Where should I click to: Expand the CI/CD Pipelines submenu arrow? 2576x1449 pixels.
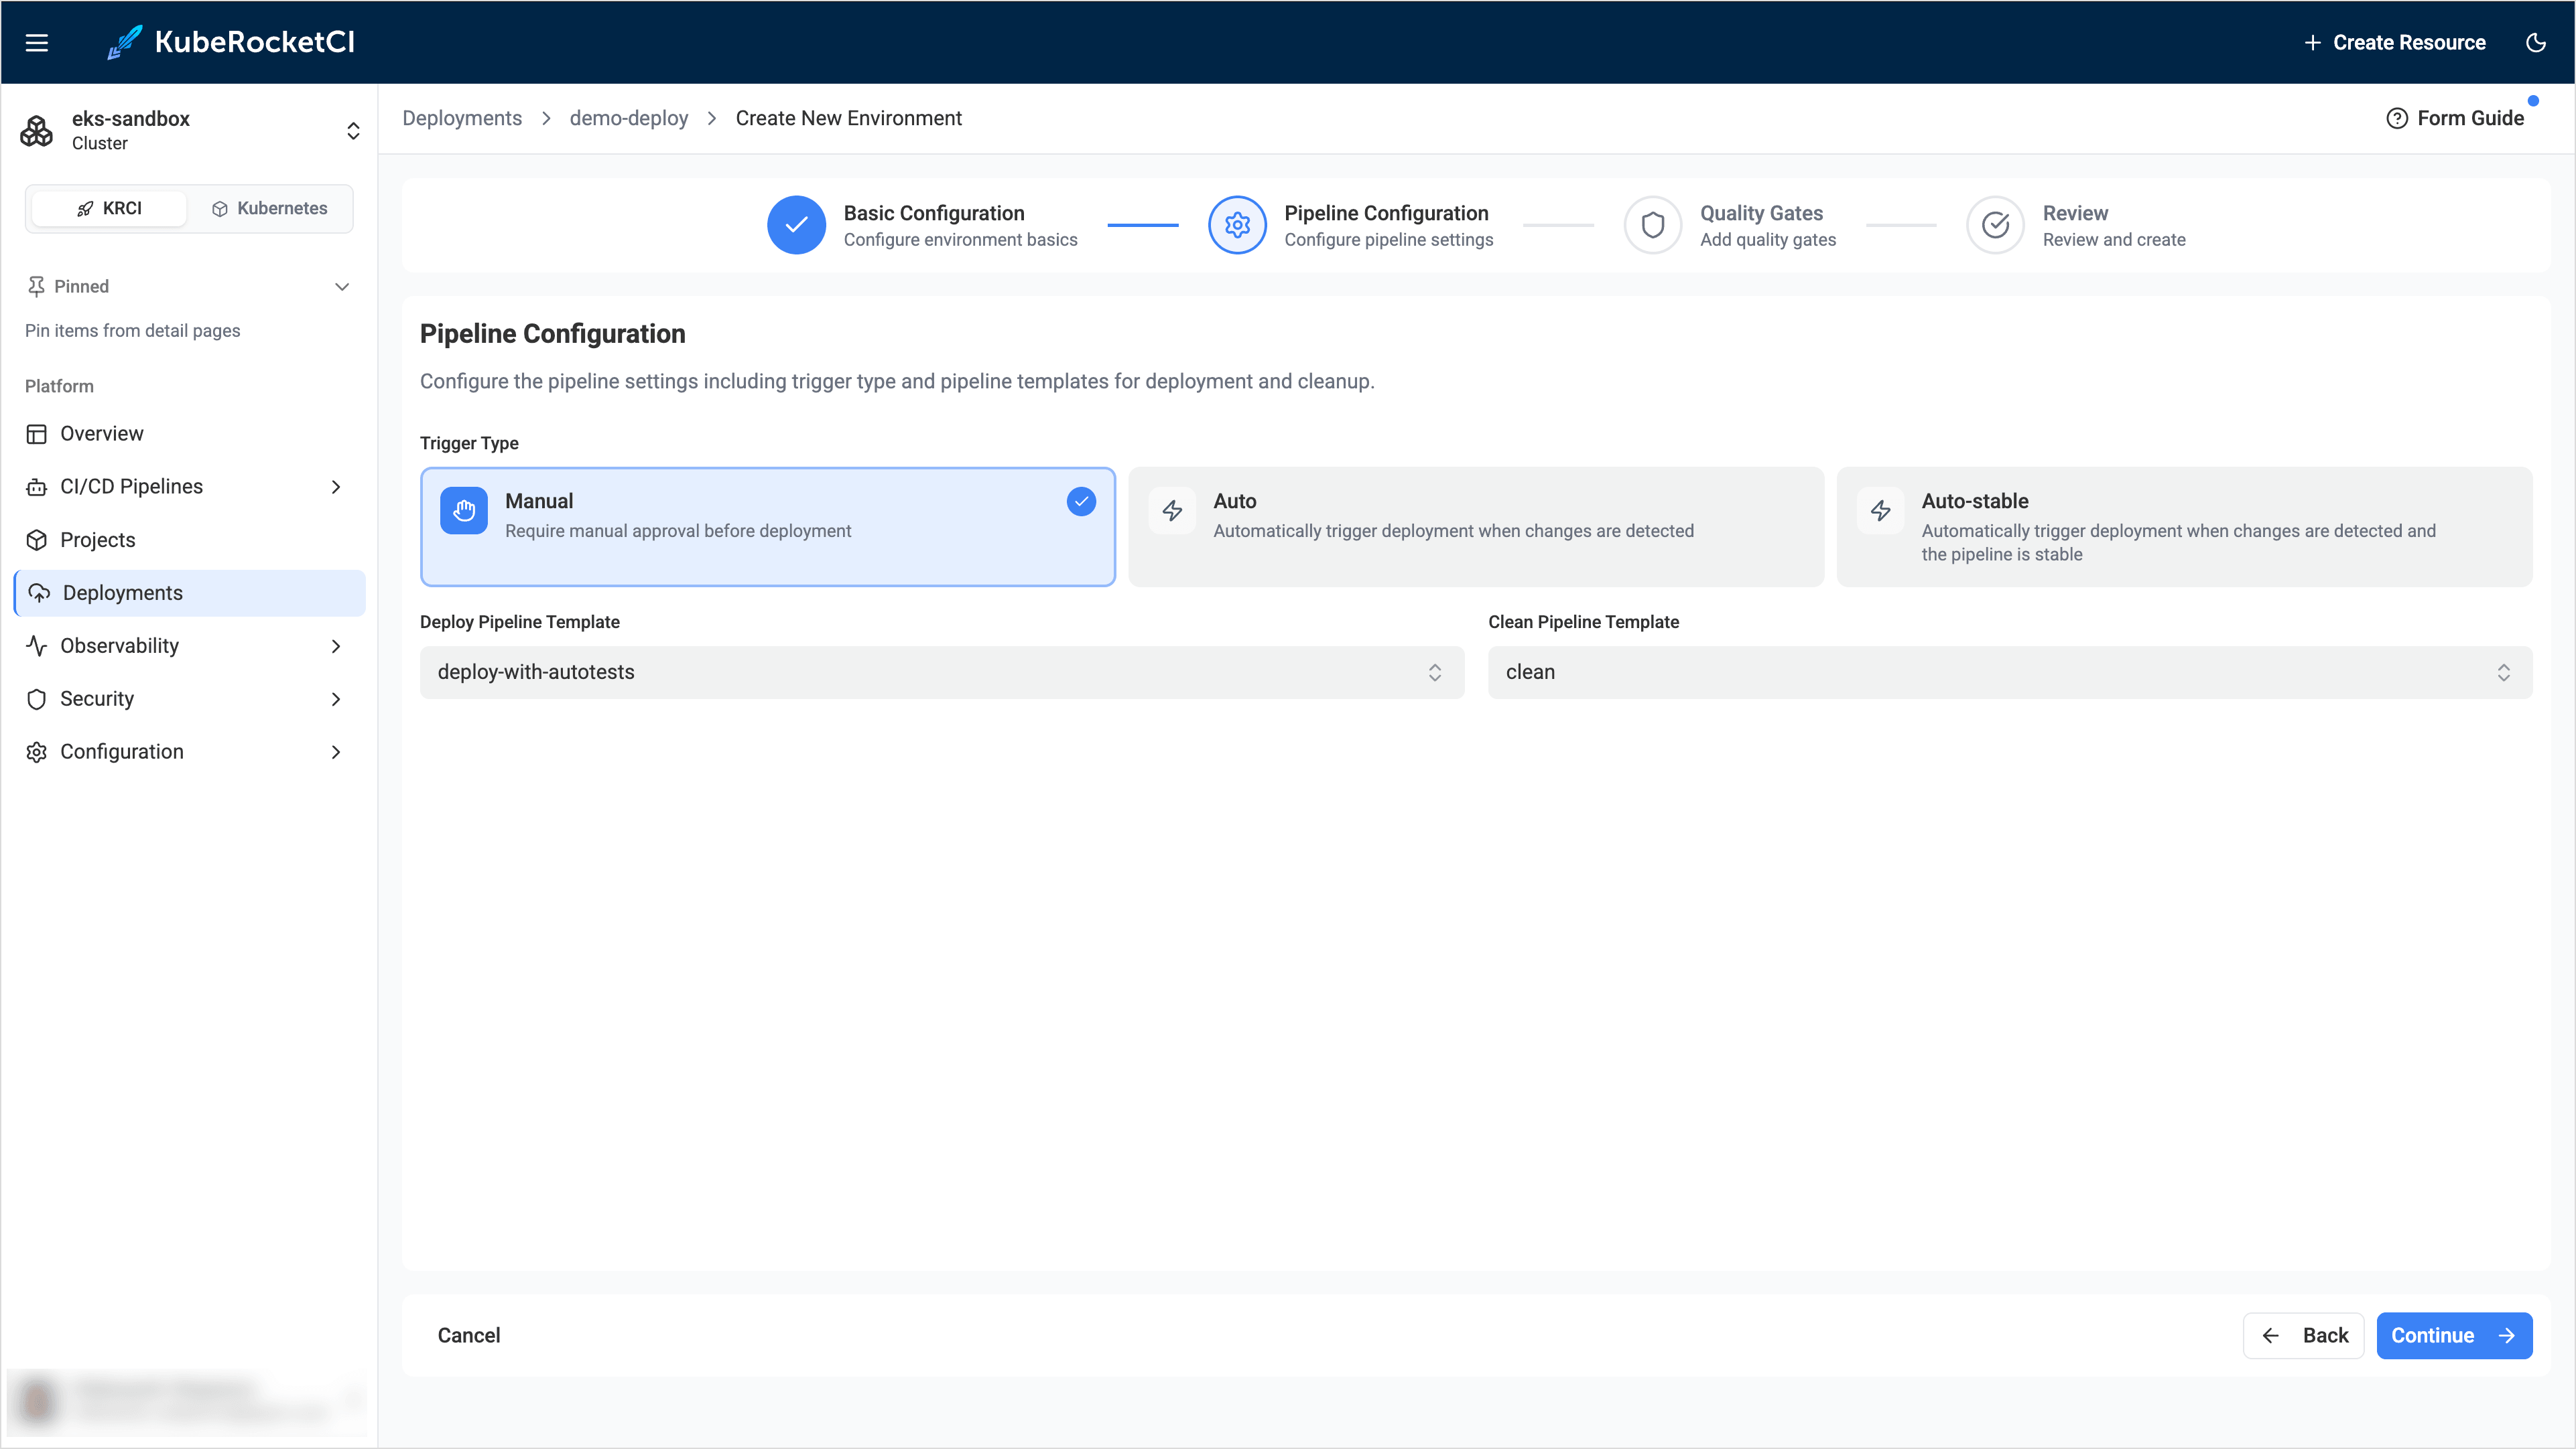[336, 487]
